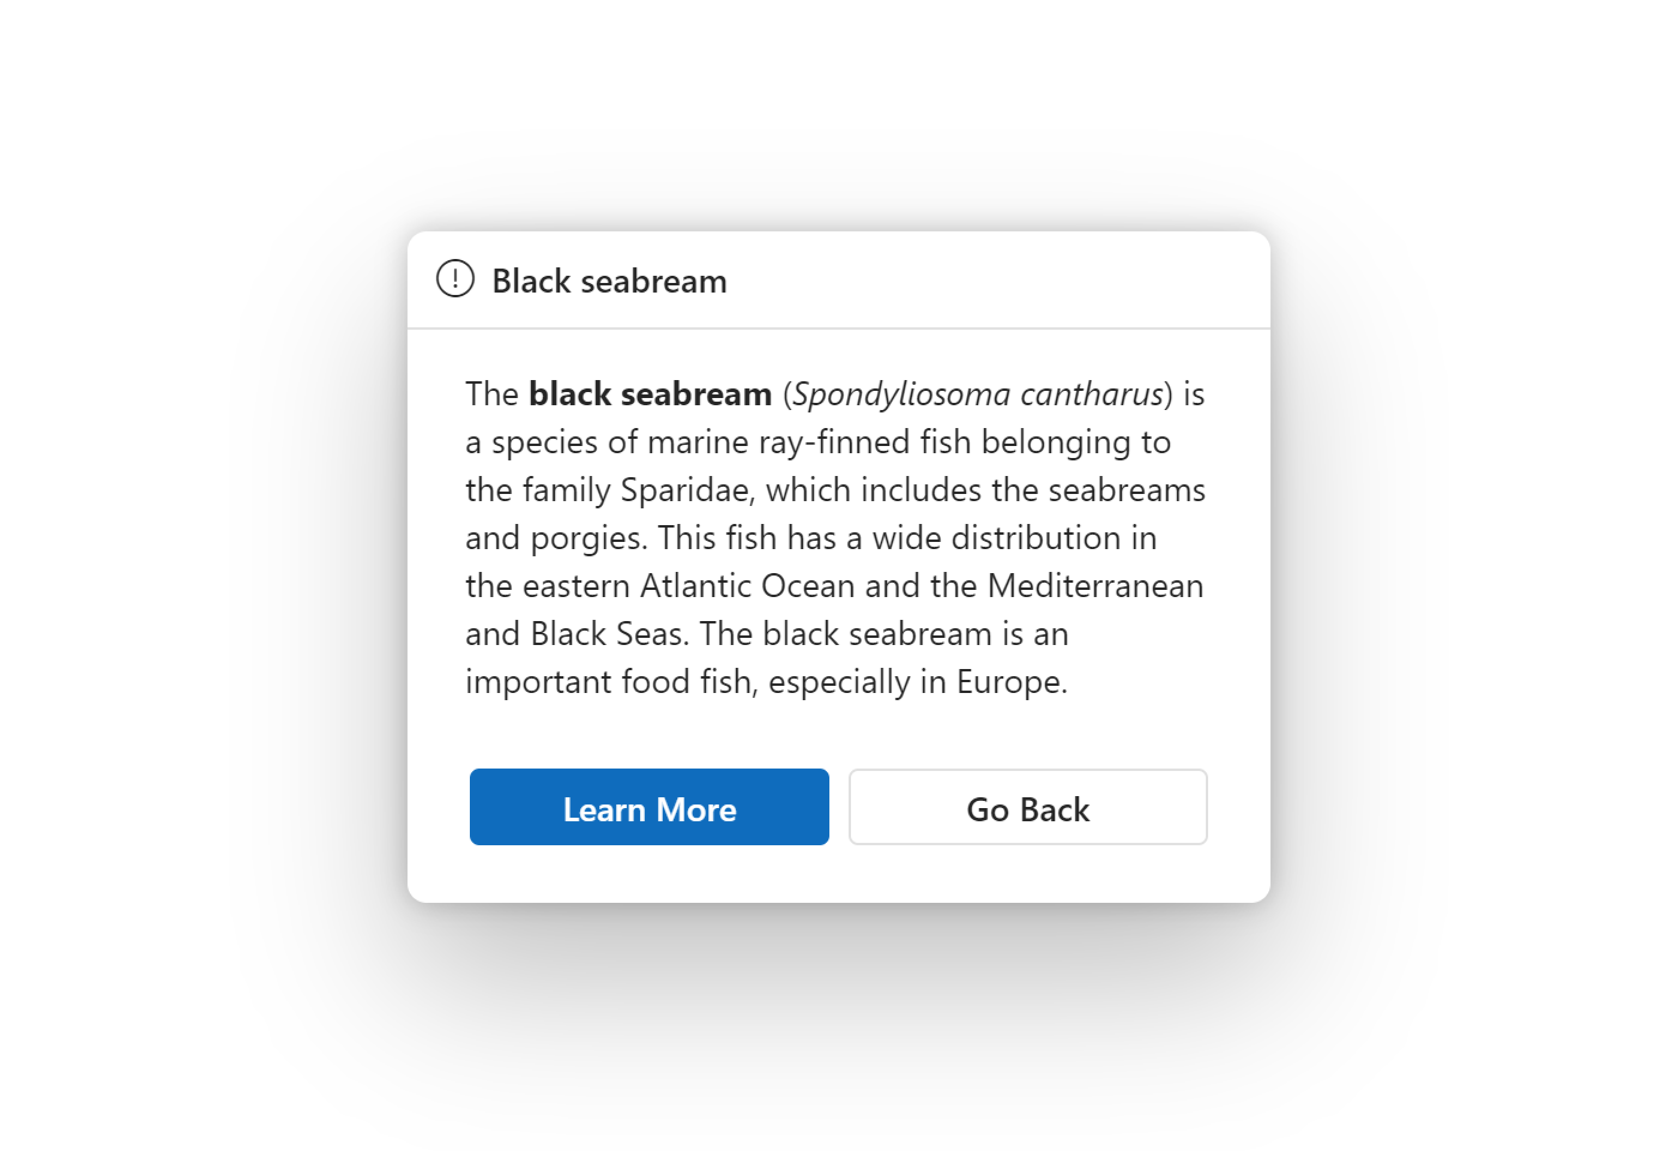Click the outlined Go Back control
Image resolution: width=1678 pixels, height=1151 pixels.
(x=1028, y=807)
